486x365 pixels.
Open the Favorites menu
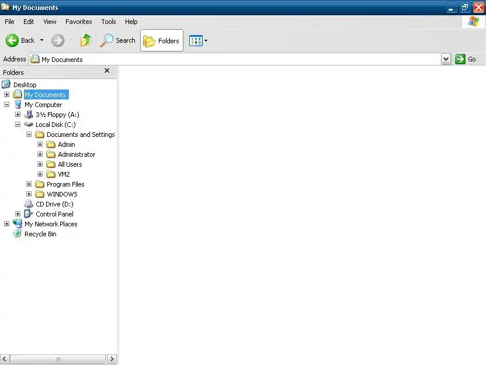78,22
